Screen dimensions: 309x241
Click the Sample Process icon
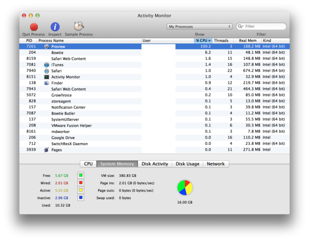[x=79, y=26]
